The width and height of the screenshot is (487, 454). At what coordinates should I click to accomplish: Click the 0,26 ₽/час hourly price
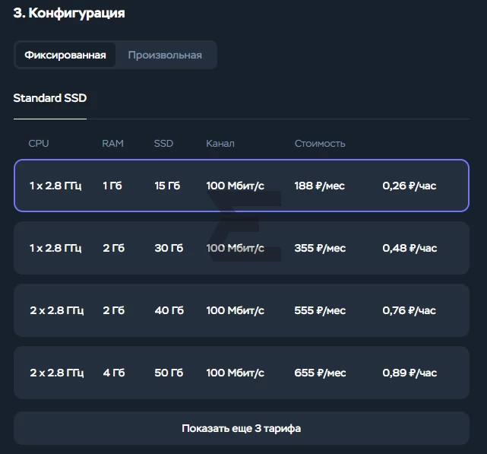410,186
